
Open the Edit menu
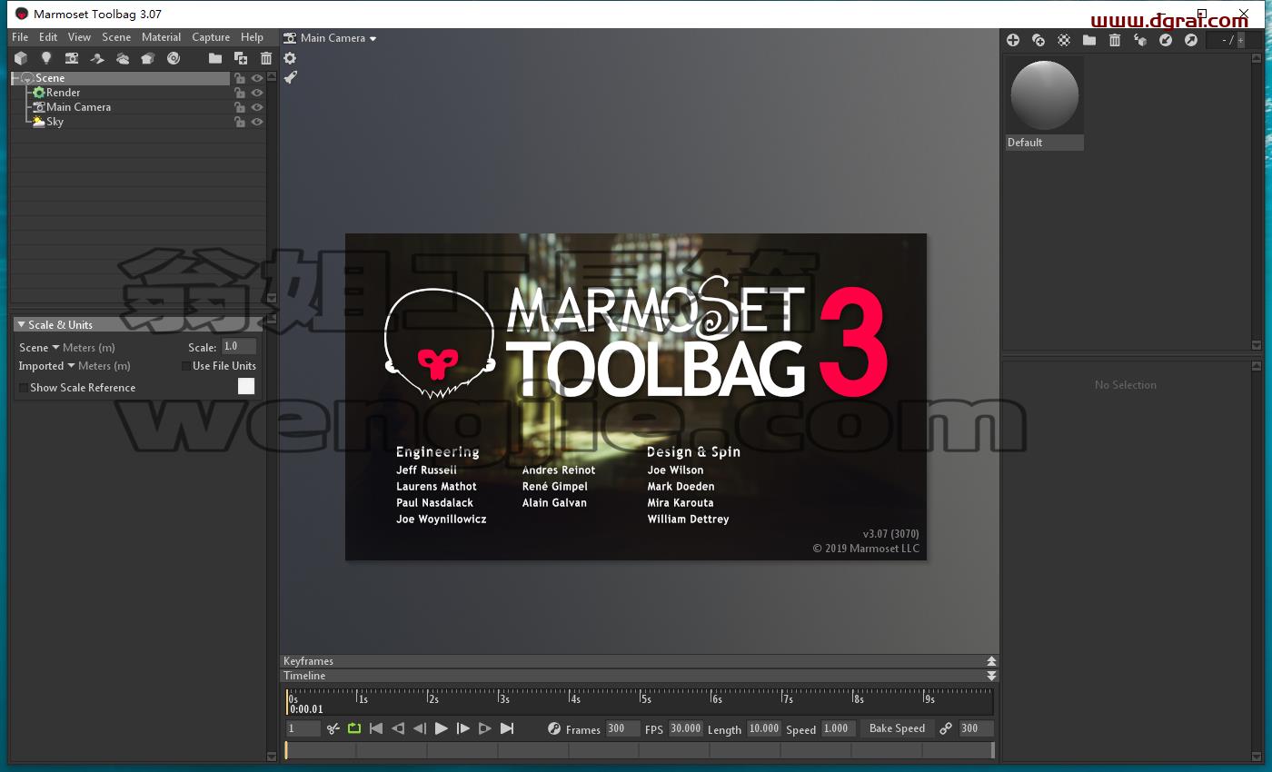click(x=48, y=37)
